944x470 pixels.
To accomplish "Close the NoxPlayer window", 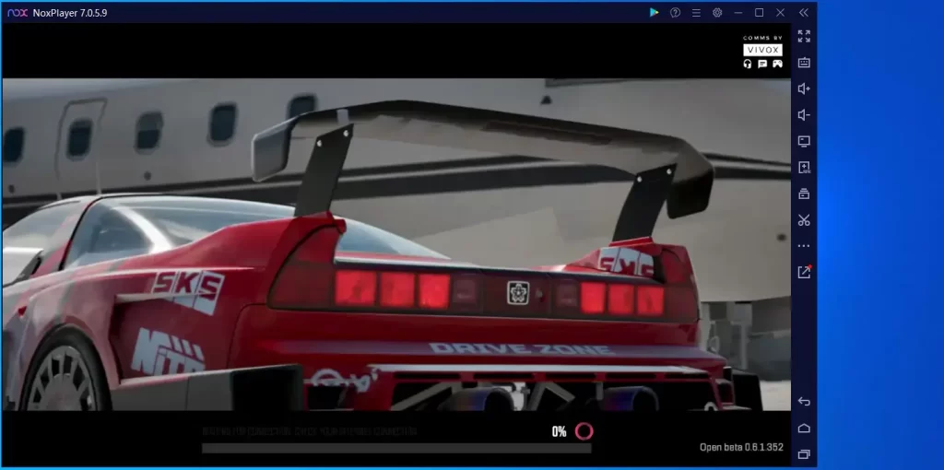I will [780, 13].
